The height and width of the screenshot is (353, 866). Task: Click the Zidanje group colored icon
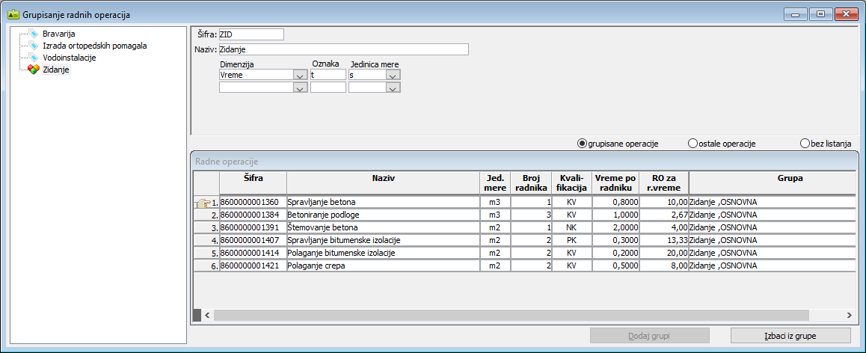[x=33, y=70]
